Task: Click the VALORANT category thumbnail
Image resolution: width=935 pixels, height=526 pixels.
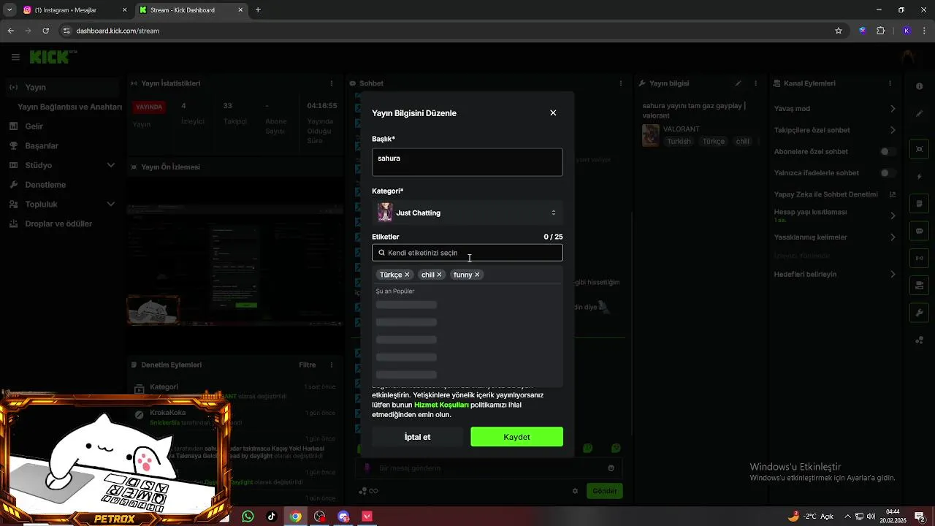Action: point(651,135)
